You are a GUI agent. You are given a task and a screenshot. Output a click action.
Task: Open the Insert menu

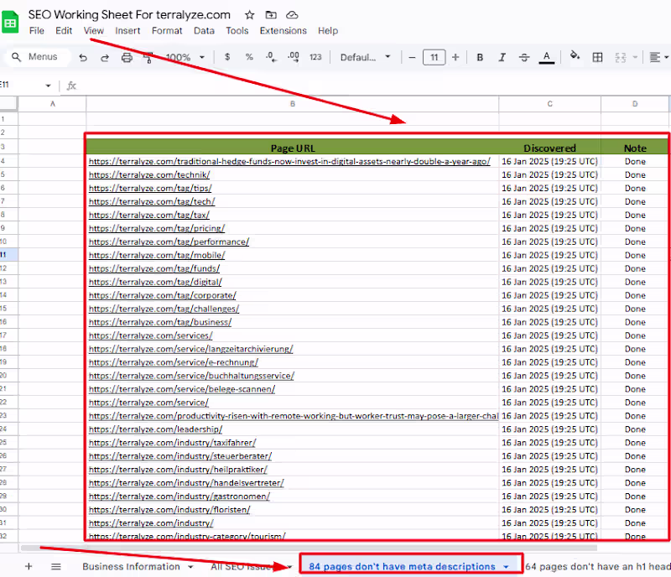[127, 31]
